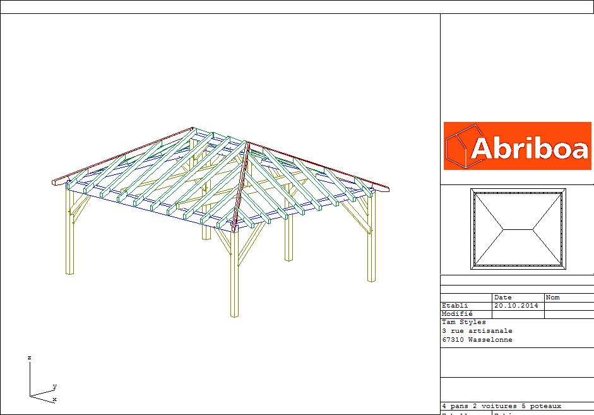Click the hip roof plan view thumbnail
This screenshot has height=415, width=594.
click(x=518, y=229)
